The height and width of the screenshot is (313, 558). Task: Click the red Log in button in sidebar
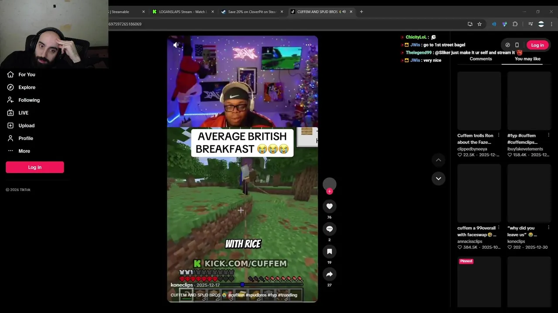pos(35,167)
